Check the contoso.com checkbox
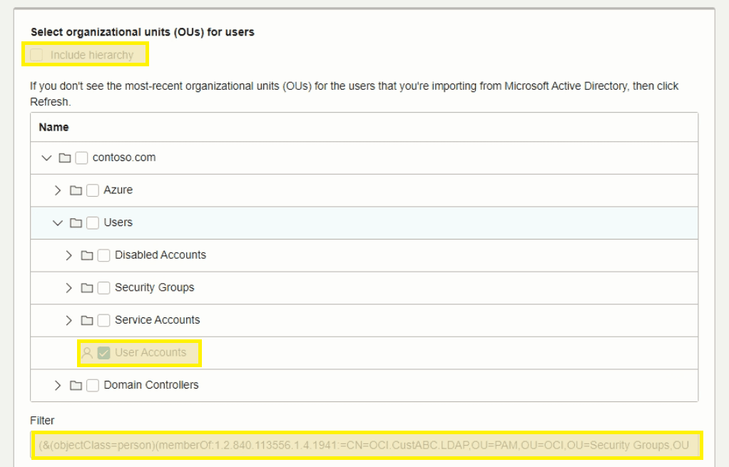This screenshot has height=467, width=729. (x=81, y=158)
